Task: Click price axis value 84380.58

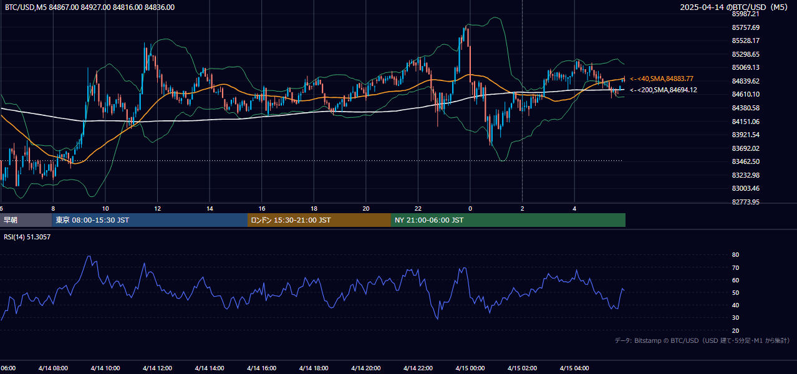Action: pos(745,108)
